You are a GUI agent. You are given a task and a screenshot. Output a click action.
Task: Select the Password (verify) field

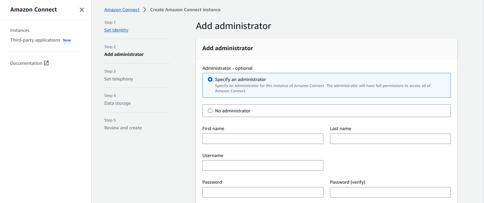tap(390, 192)
